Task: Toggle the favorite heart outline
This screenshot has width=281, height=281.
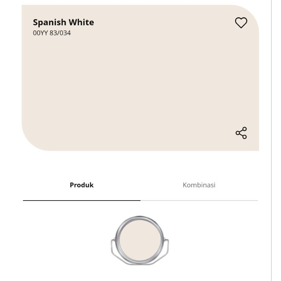Action: coord(241,23)
